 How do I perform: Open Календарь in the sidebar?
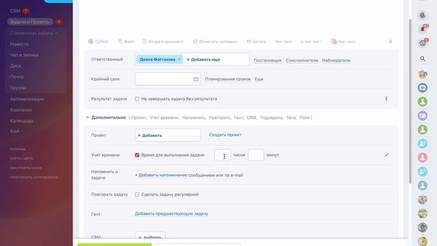22,121
